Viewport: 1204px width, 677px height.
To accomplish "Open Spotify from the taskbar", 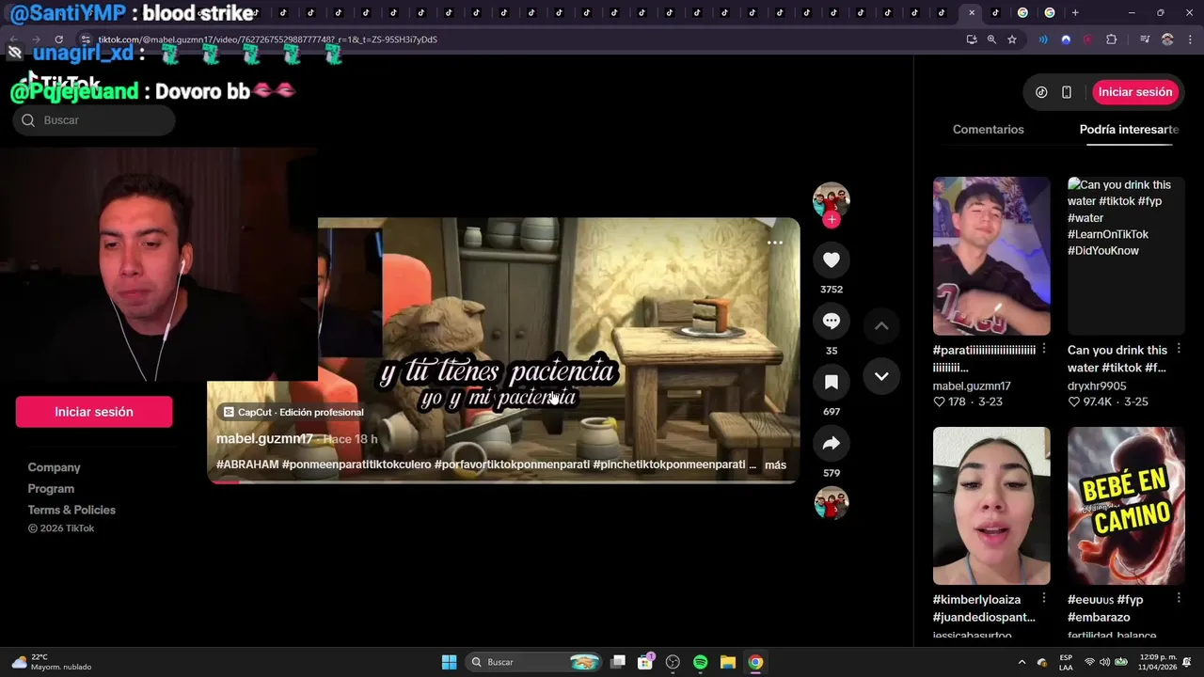I will tap(701, 662).
